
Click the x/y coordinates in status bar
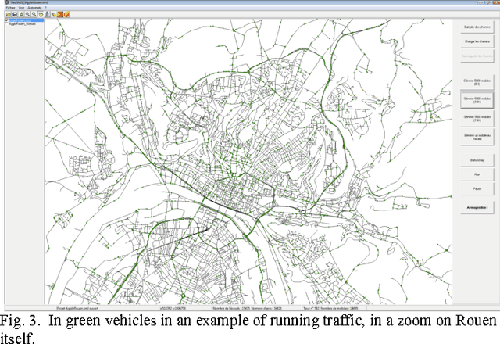173,308
